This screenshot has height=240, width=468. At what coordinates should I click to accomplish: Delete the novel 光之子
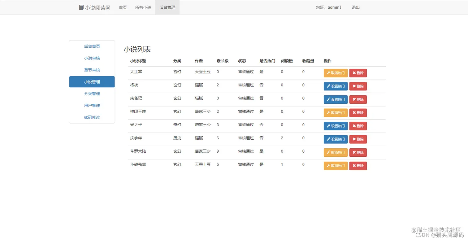tap(358, 126)
